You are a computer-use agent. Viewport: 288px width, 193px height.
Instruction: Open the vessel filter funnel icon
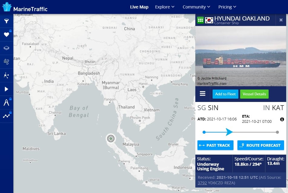coord(6,21)
